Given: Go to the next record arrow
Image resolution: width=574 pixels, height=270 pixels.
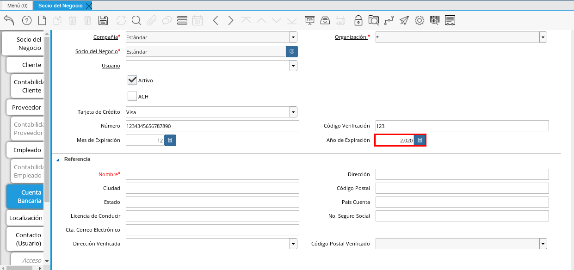Looking at the screenshot, I should click(x=231, y=20).
